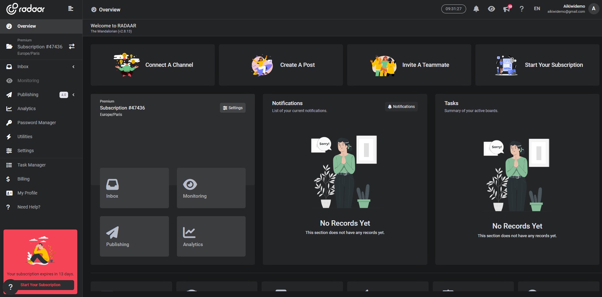Click the Create A Post card
This screenshot has width=602, height=297.
point(281,65)
